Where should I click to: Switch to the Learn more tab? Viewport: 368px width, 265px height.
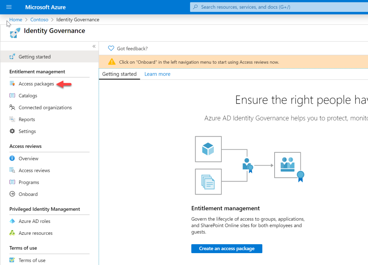click(157, 74)
